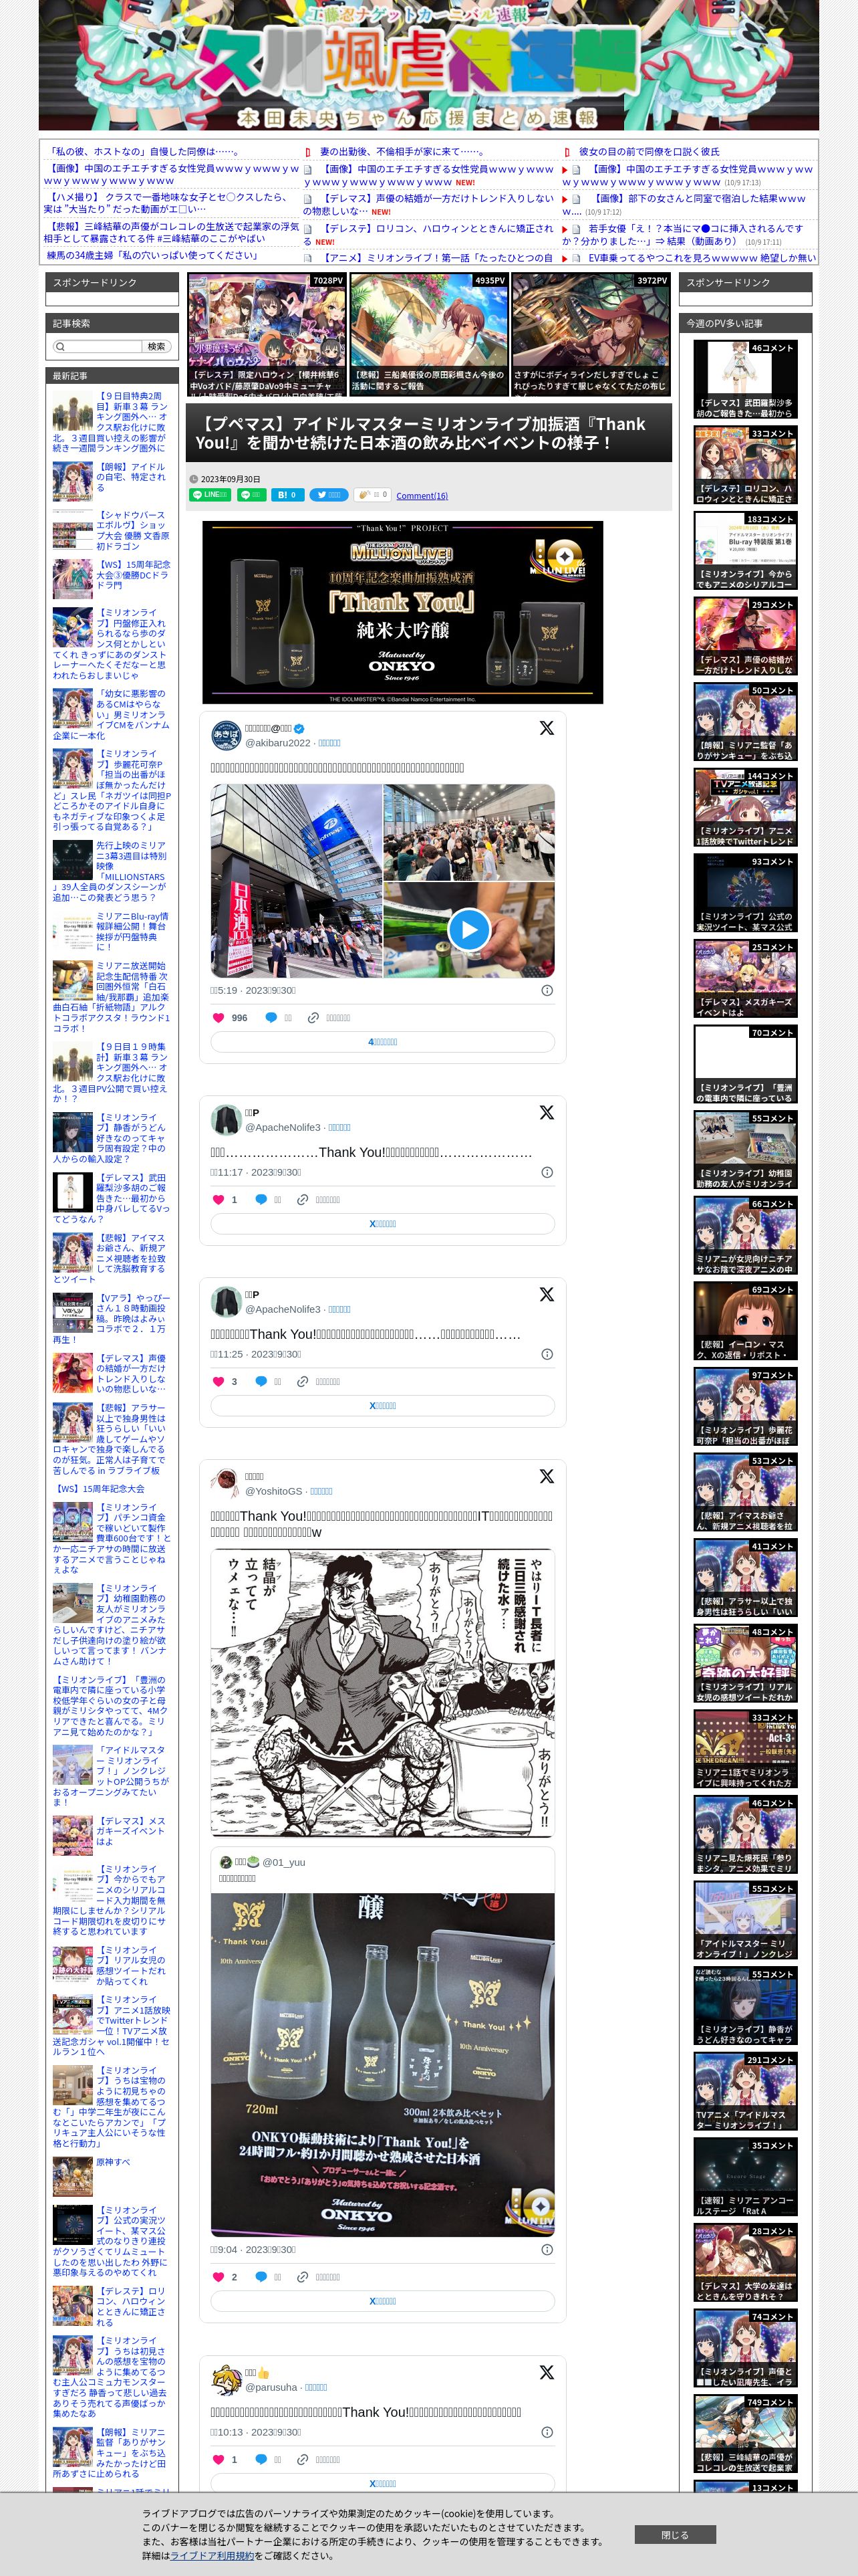Open the quoted @01_yuu tweet

coord(382,2043)
